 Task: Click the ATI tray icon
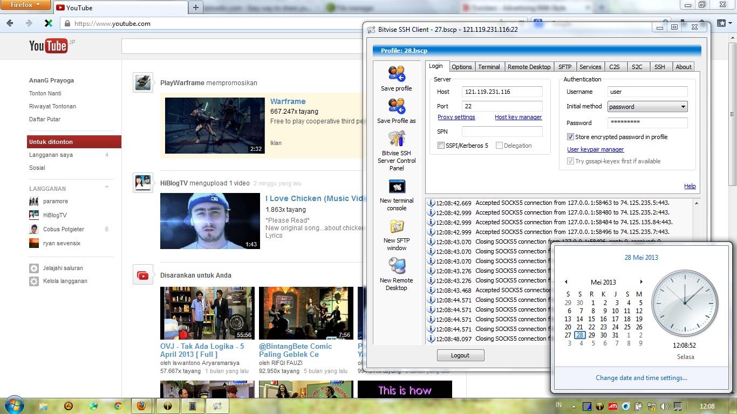[613, 406]
